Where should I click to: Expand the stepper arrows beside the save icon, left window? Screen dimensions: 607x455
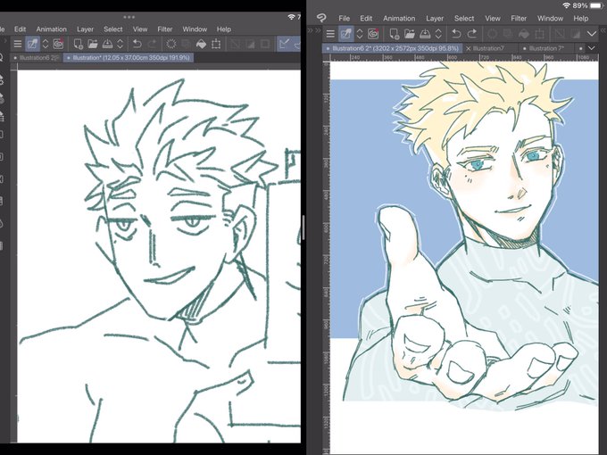pyautogui.click(x=120, y=44)
